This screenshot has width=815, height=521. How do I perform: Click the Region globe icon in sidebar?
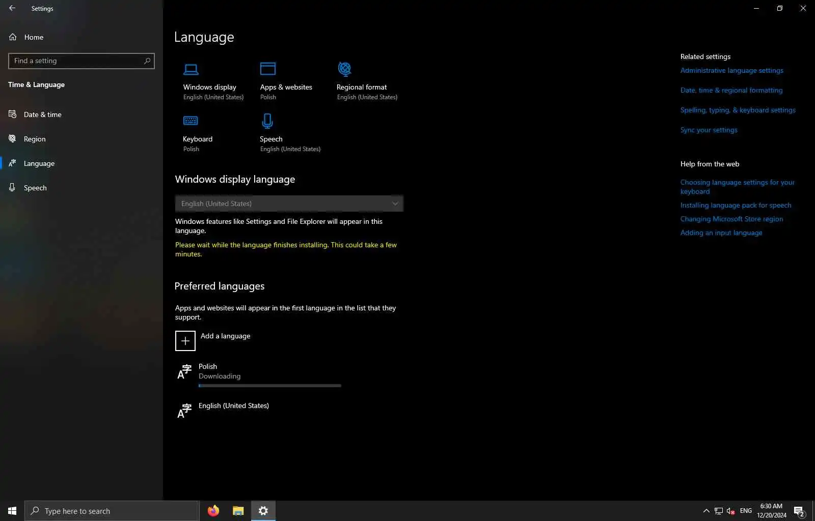pos(12,139)
